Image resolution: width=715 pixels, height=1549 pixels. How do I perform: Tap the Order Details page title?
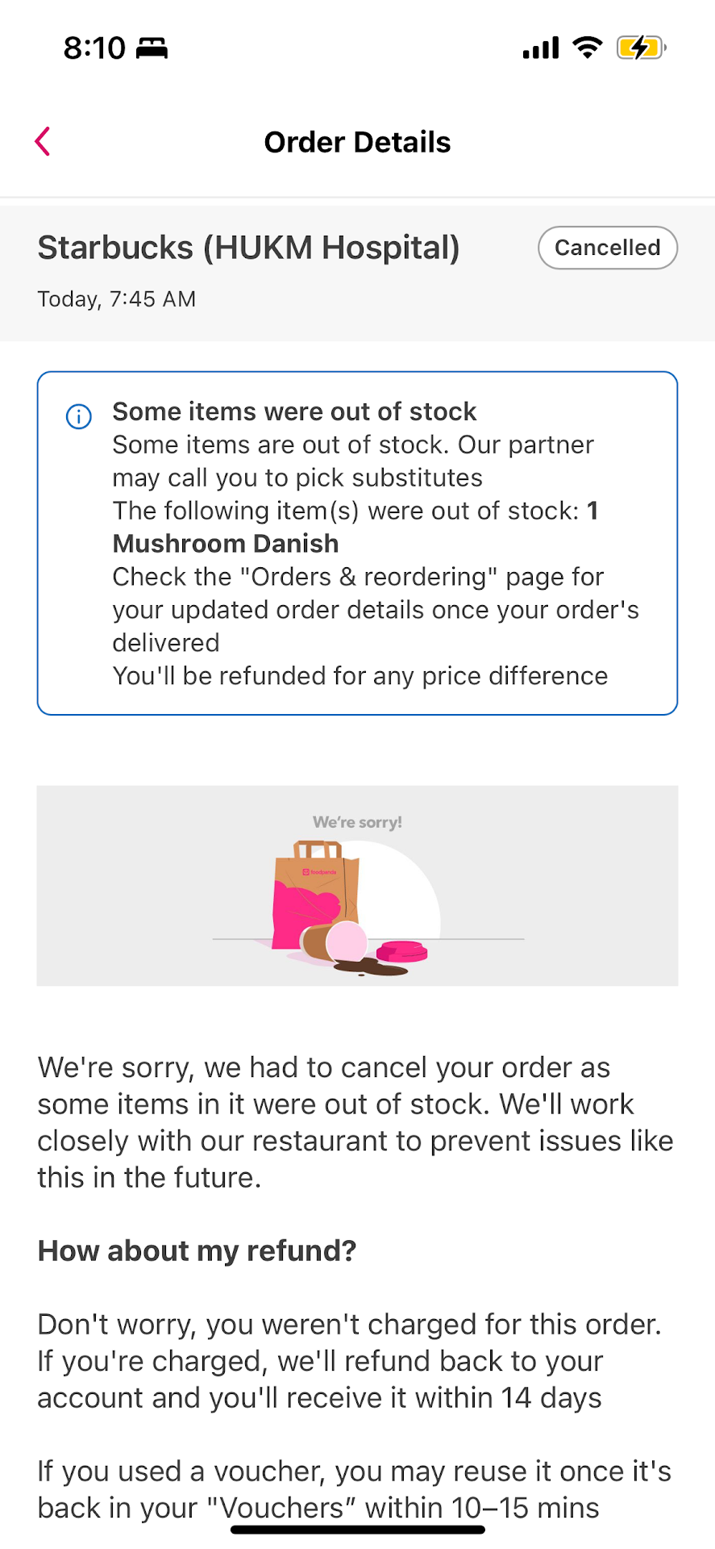[357, 142]
